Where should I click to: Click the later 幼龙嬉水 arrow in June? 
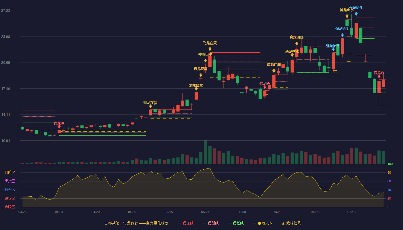coord(292,55)
